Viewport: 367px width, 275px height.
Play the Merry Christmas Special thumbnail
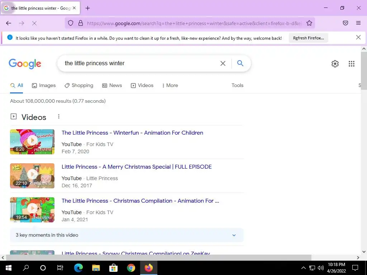click(x=32, y=176)
